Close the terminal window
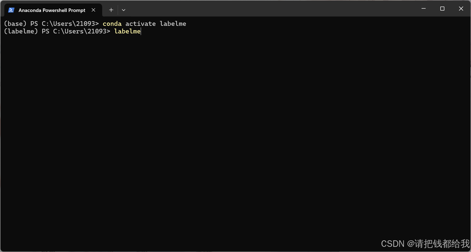Image resolution: width=471 pixels, height=252 pixels. pos(461,9)
